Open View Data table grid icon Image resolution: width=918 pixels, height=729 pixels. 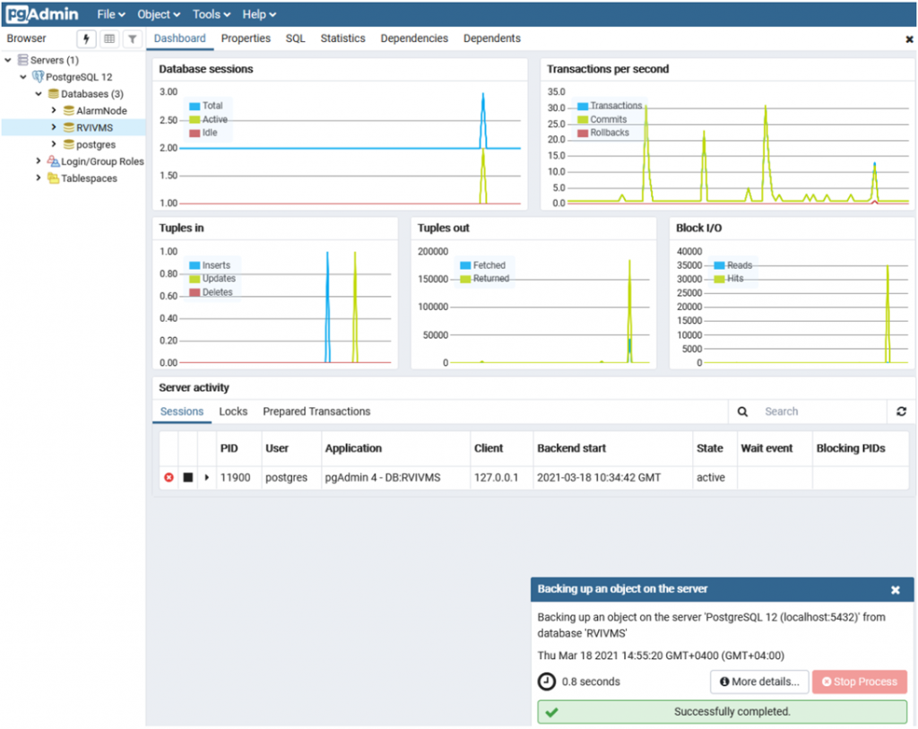(x=109, y=39)
